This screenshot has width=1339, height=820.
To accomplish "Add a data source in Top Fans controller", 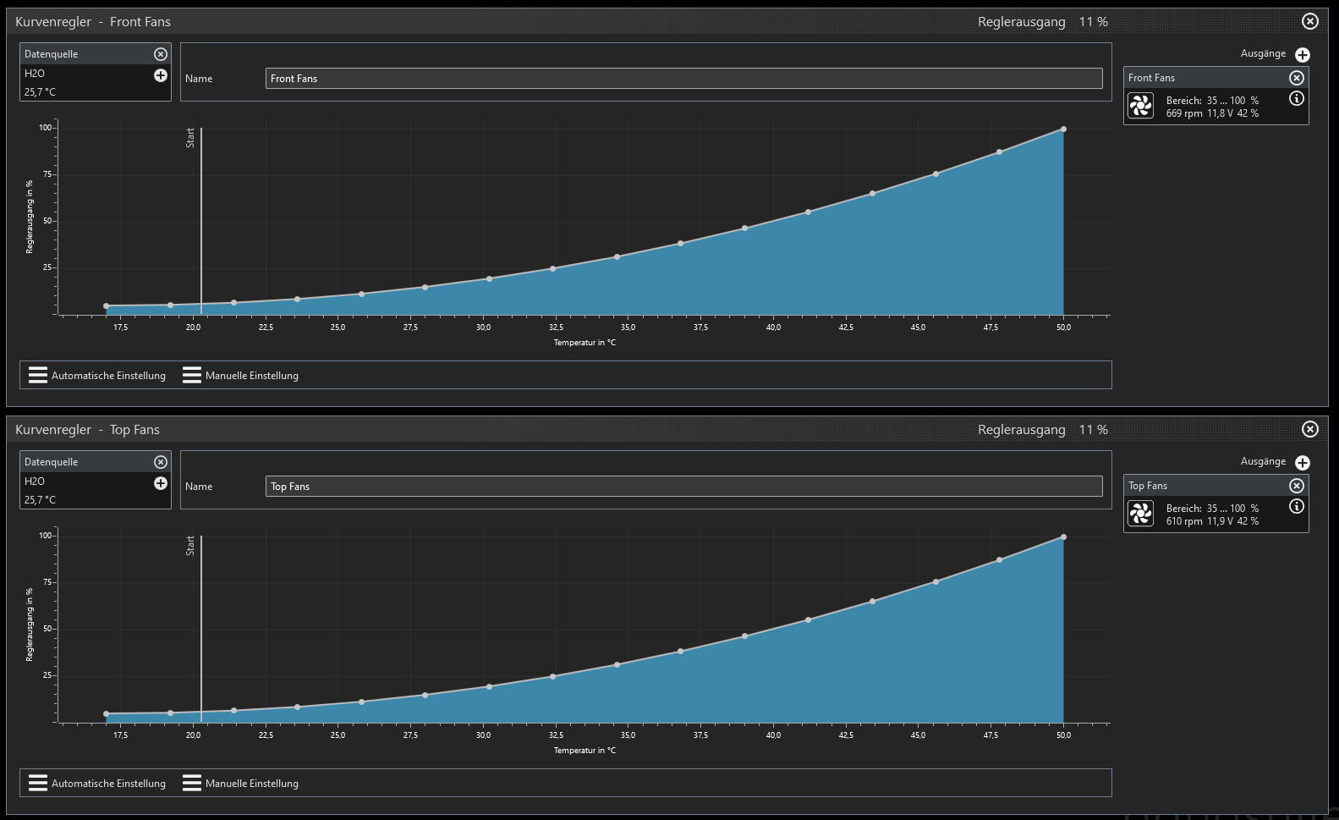I will (x=161, y=483).
